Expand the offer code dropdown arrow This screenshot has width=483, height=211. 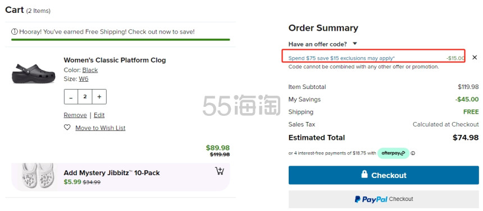click(354, 44)
